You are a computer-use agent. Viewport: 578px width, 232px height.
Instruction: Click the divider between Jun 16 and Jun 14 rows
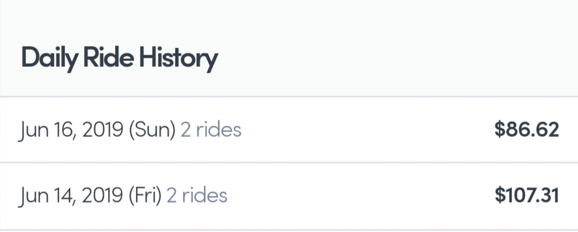pyautogui.click(x=289, y=163)
